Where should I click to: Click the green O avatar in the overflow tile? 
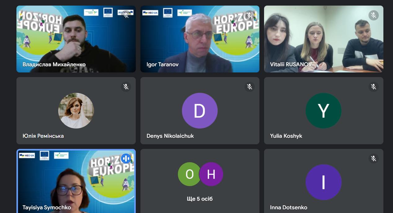(x=189, y=174)
